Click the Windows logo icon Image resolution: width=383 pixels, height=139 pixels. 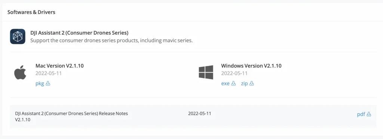tap(206, 72)
